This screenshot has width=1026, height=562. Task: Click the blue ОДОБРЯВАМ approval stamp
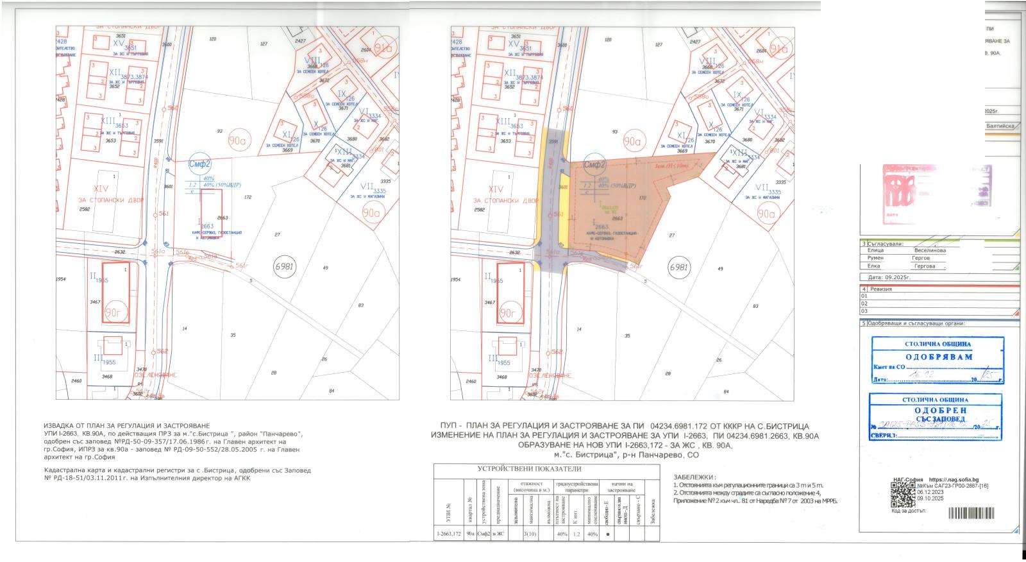pyautogui.click(x=937, y=361)
